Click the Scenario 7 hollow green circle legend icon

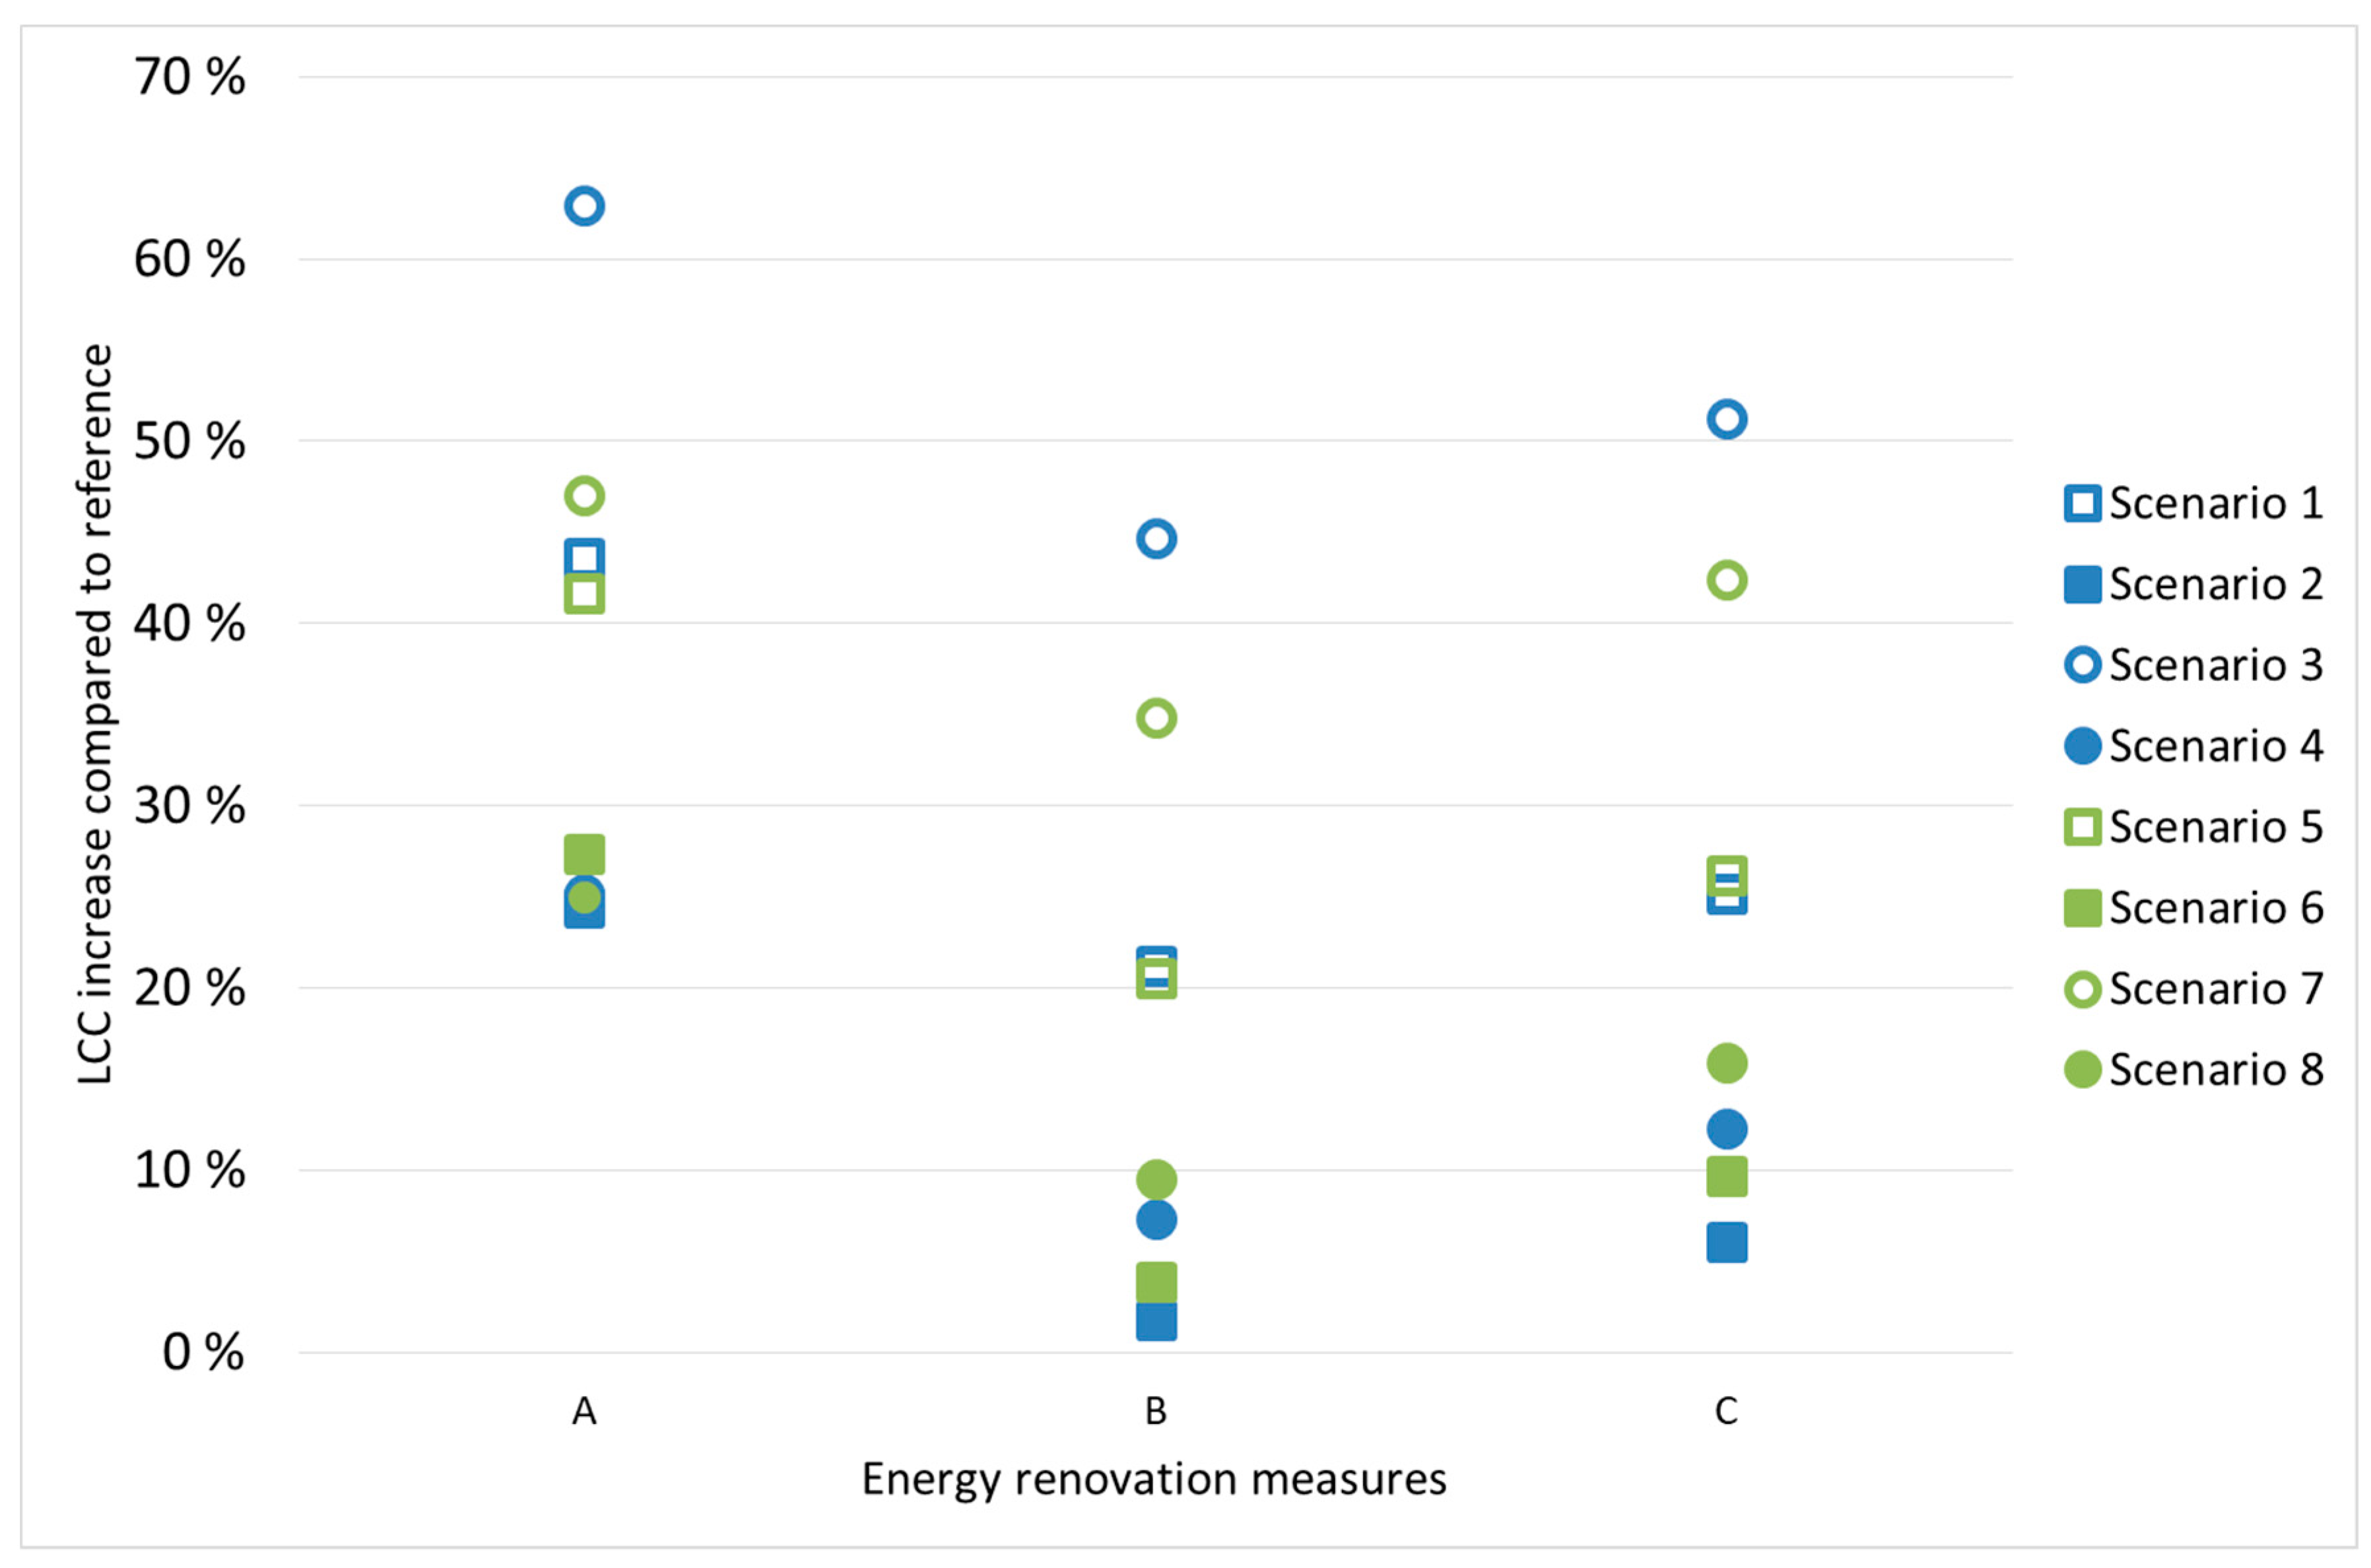(x=2082, y=989)
